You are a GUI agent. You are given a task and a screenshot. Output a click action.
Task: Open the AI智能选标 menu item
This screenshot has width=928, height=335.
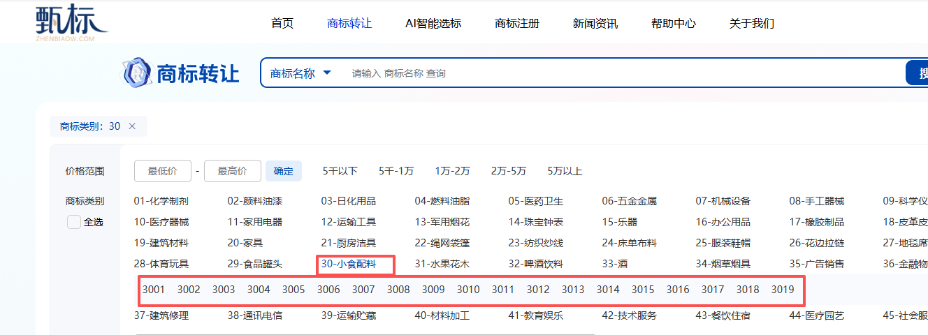coord(433,23)
